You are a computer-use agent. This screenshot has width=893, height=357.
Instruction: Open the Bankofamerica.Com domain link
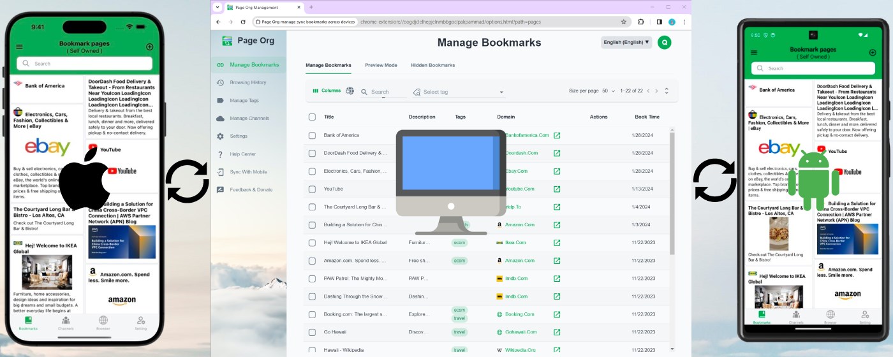[527, 135]
